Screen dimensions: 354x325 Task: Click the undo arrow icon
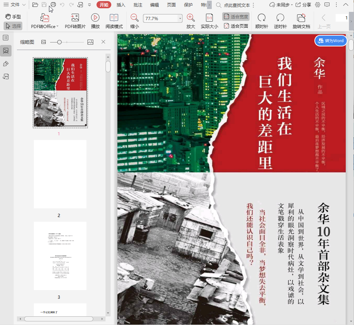click(x=62, y=5)
